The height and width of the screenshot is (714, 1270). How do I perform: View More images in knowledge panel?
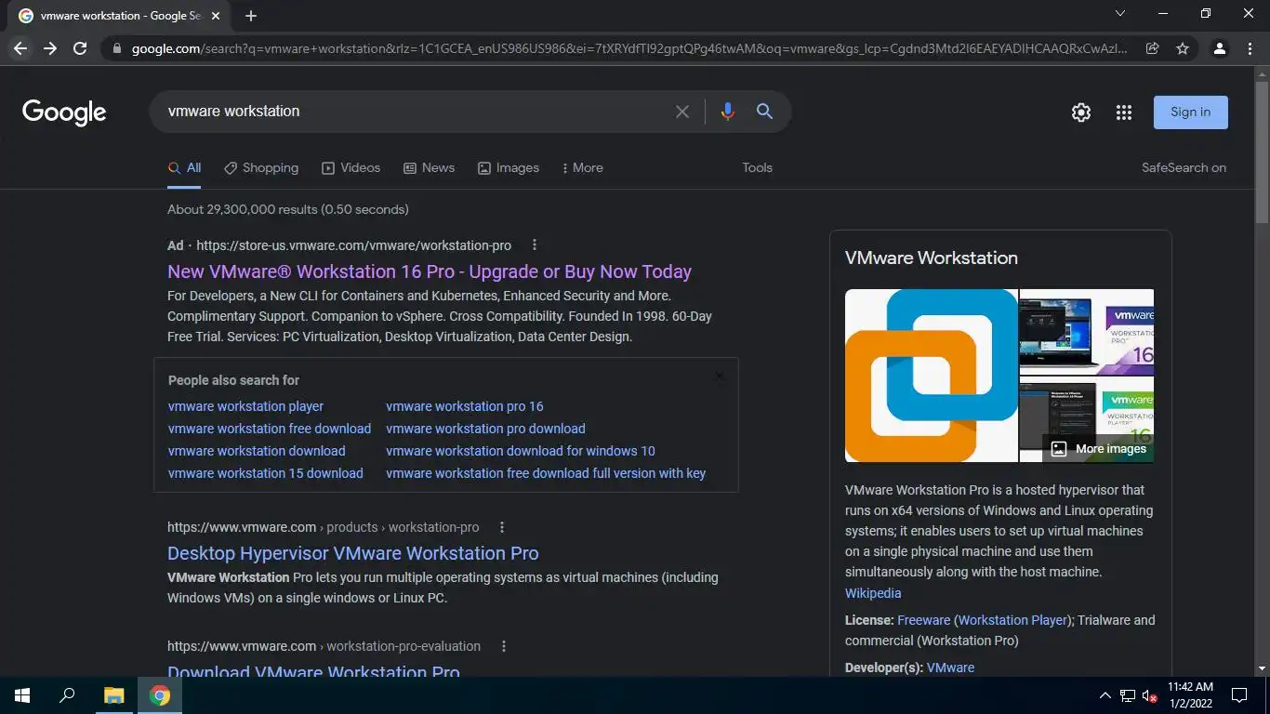[1098, 448]
